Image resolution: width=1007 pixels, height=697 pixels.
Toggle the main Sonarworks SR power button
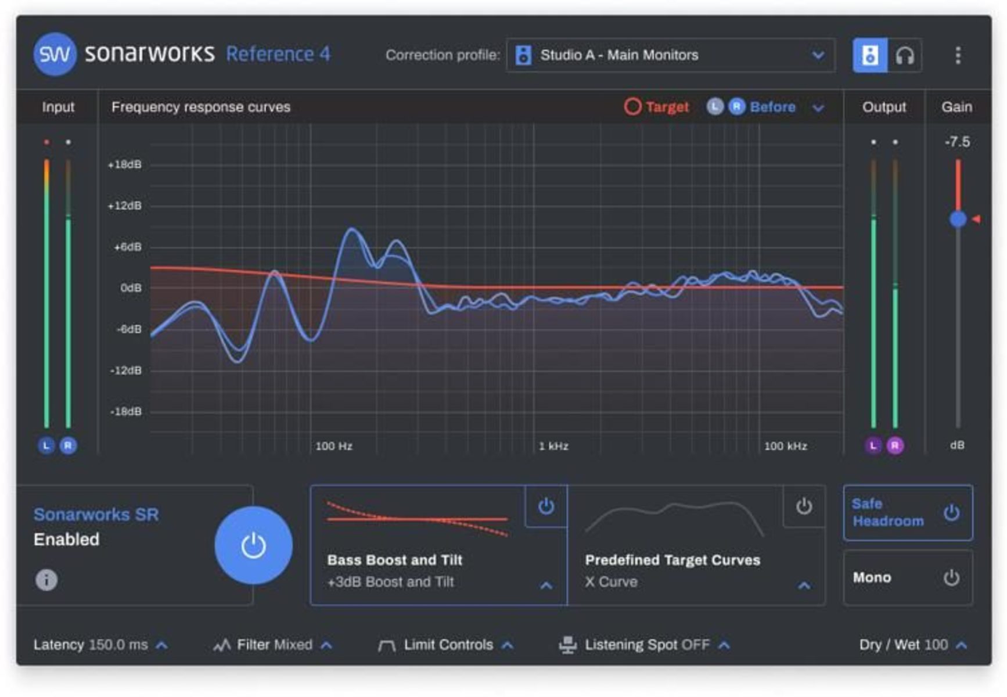point(253,545)
